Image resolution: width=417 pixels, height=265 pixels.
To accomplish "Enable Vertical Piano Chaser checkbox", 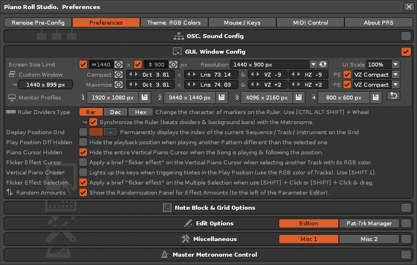I will coord(83,172).
